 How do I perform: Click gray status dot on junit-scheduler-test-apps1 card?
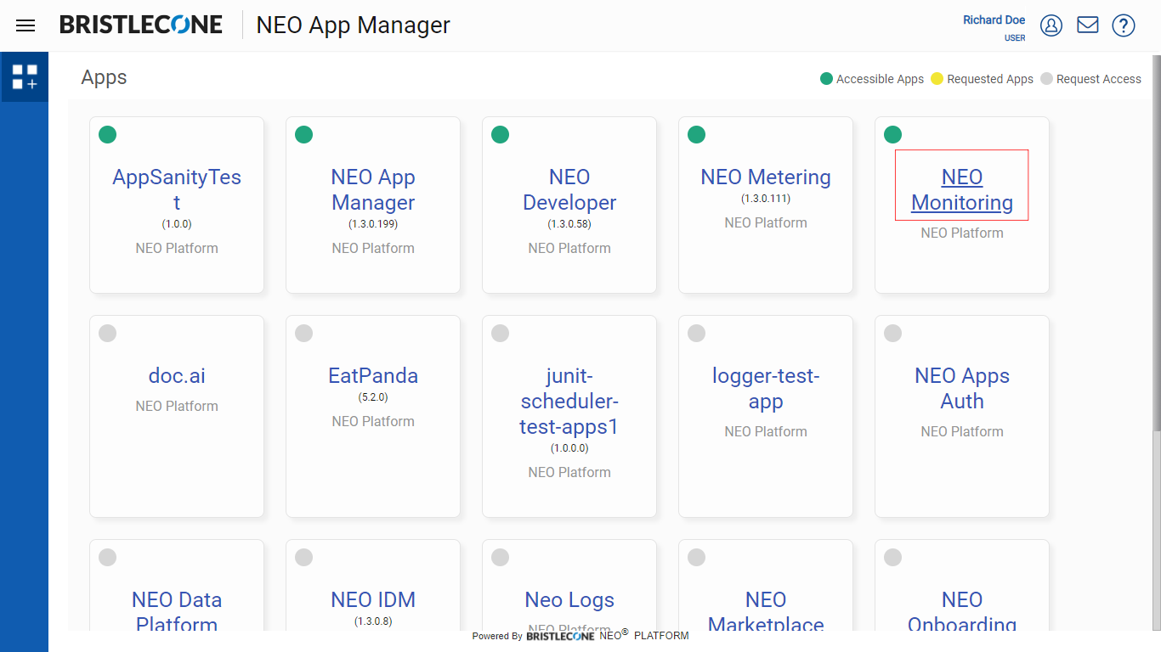pos(500,333)
